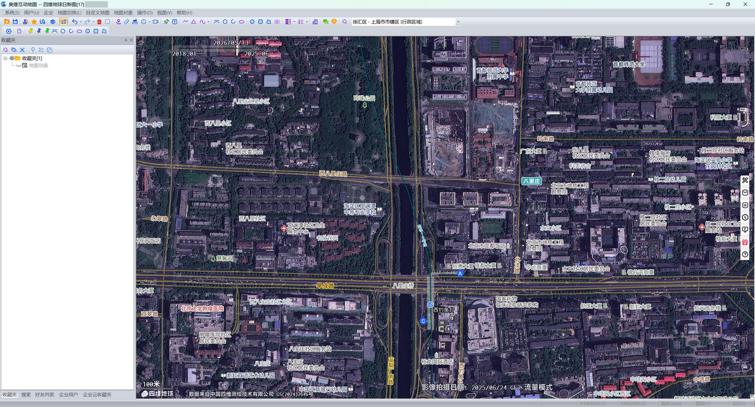The width and height of the screenshot is (755, 407).
Task: Click the green chat message toolbar icon
Action: (x=326, y=22)
